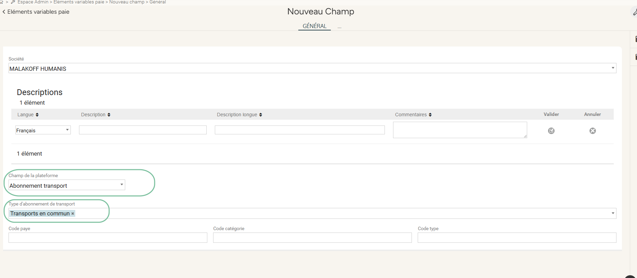This screenshot has width=637, height=278.
Task: Click the Code paye input field
Action: [x=108, y=238]
